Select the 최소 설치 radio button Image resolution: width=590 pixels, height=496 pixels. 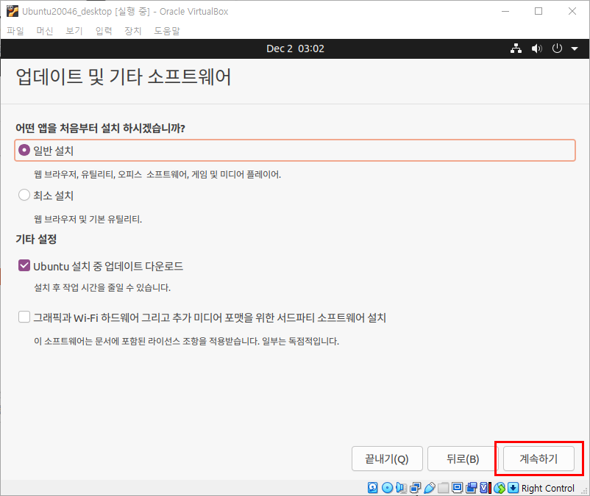point(24,195)
